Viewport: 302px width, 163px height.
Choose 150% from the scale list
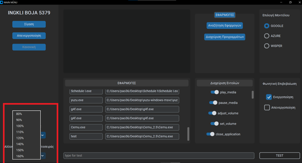pos(27,150)
